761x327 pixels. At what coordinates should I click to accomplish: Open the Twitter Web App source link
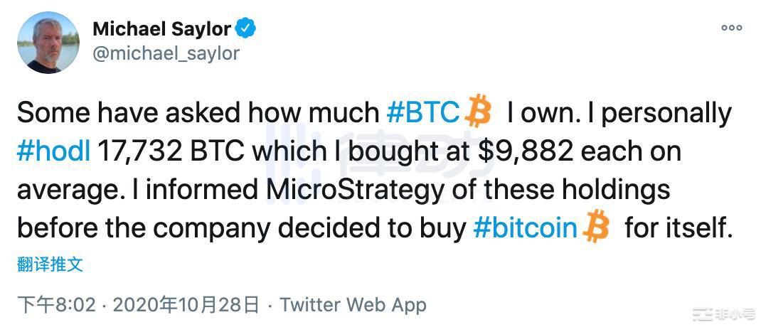click(x=353, y=305)
